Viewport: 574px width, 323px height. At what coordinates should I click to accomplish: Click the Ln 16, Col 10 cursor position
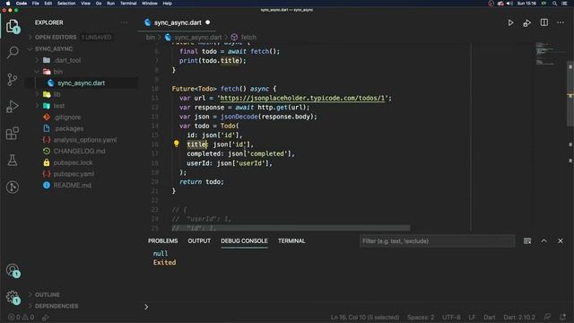coord(365,318)
